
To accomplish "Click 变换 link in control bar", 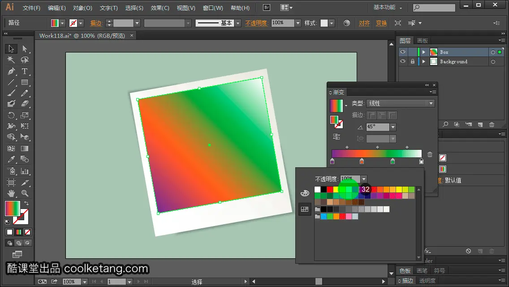I will (381, 23).
